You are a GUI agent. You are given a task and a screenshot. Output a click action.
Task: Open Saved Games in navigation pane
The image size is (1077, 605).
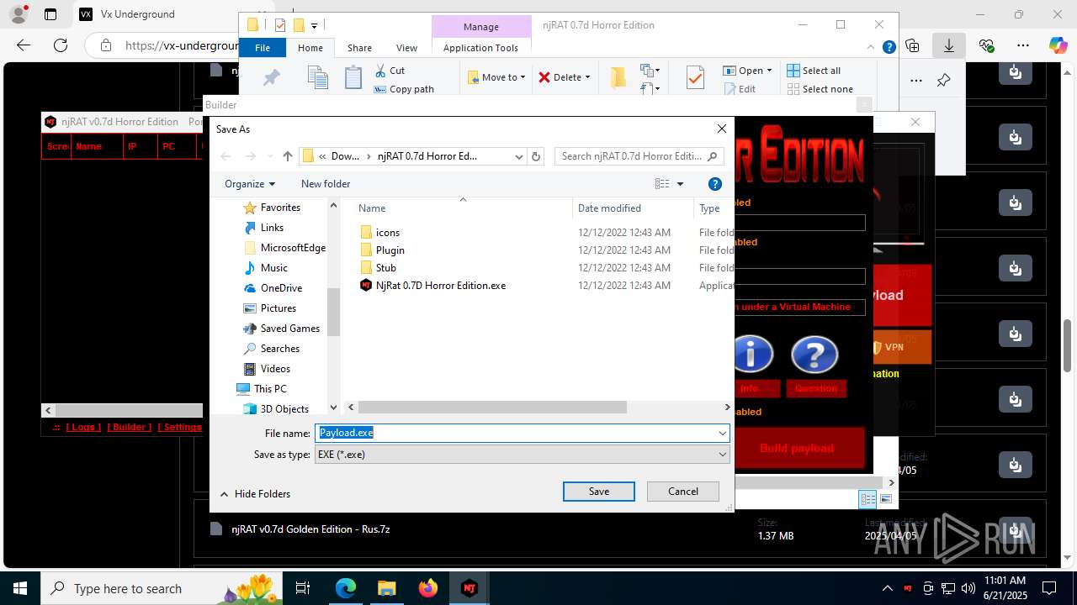[289, 329]
